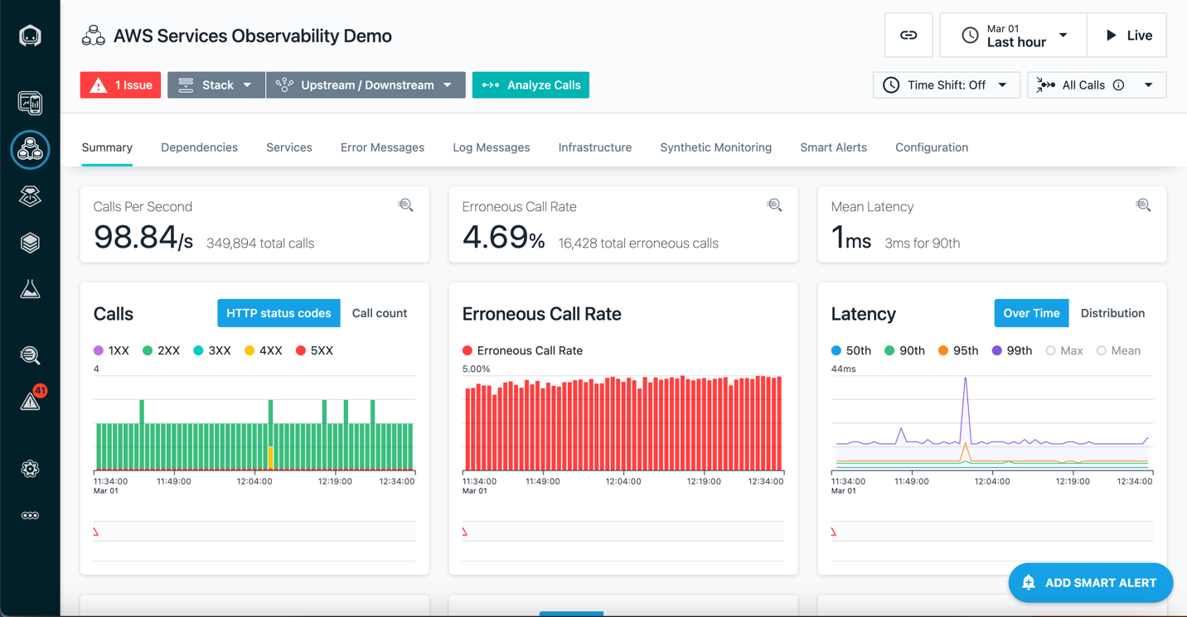Toggle the 5XX red legend swatch
The height and width of the screenshot is (617, 1187).
[301, 351]
